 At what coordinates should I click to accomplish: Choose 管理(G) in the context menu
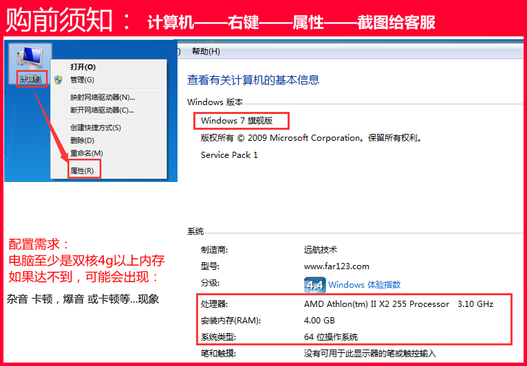[82, 80]
